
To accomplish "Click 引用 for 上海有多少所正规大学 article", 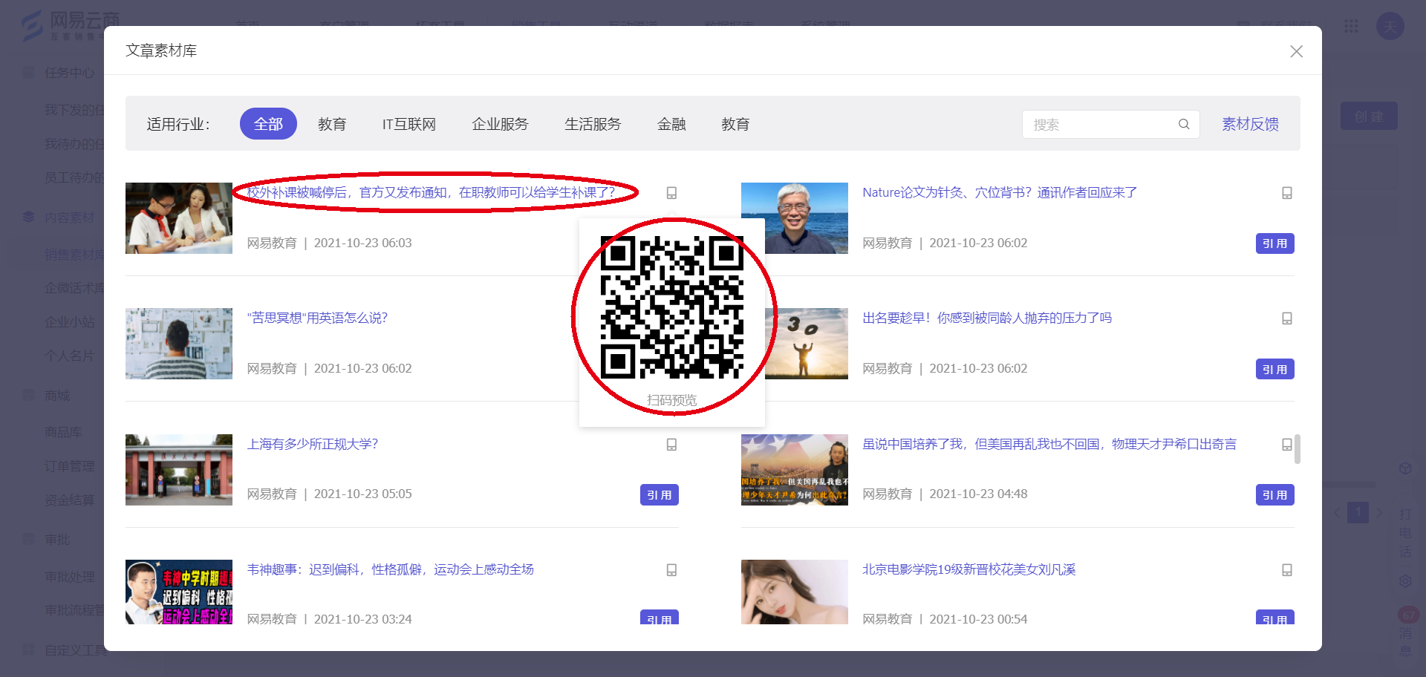I will coord(659,495).
